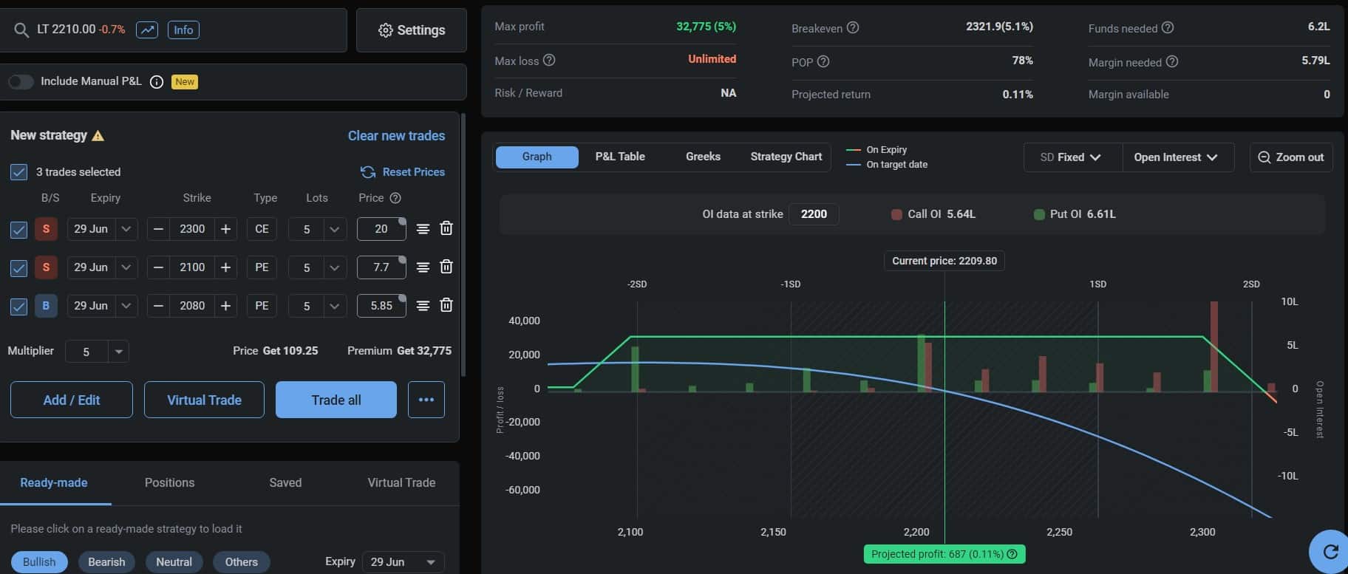Open row options menu for 2080 PE
1348x574 pixels.
click(x=423, y=306)
